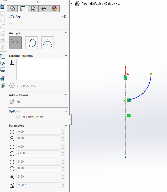Click the start Y field showing -3.00
Viewport: 167px width, 192px height.
pyautogui.click(x=38, y=153)
